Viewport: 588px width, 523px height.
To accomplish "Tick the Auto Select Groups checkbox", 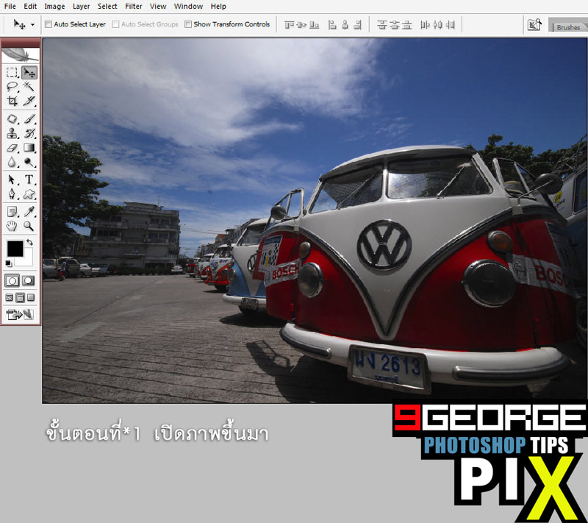I will click(115, 24).
